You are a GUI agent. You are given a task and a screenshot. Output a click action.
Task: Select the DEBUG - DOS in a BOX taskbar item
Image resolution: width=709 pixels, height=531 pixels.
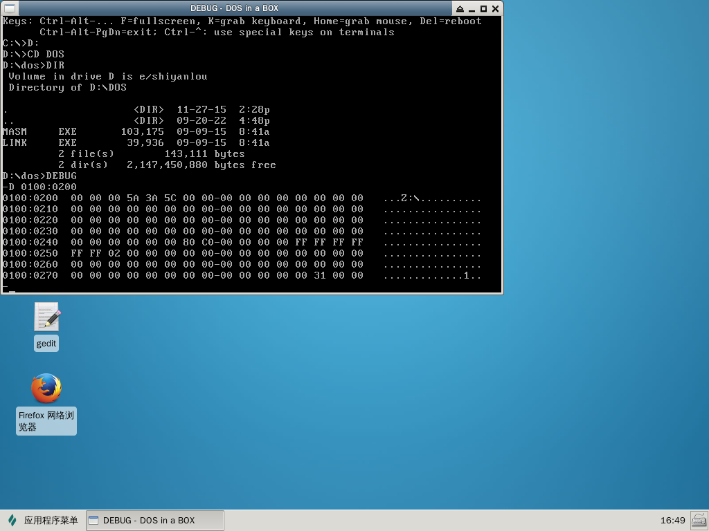tap(154, 520)
